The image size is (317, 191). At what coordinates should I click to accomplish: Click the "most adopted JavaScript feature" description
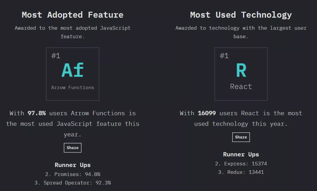coord(72,32)
